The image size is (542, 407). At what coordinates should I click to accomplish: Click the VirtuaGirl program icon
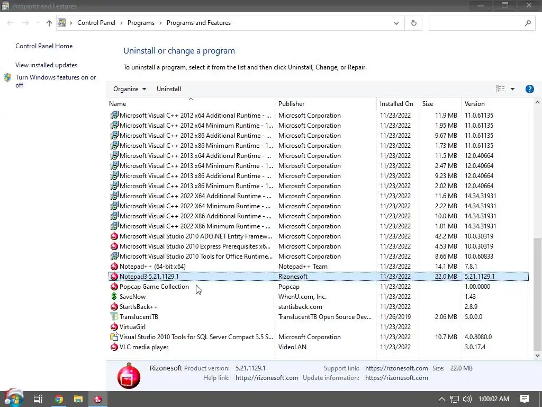pyautogui.click(x=114, y=326)
